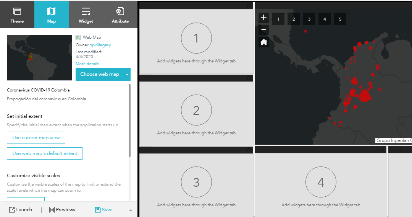Open owner ppvillegasy profile link
This screenshot has width=412, height=217.
click(100, 45)
